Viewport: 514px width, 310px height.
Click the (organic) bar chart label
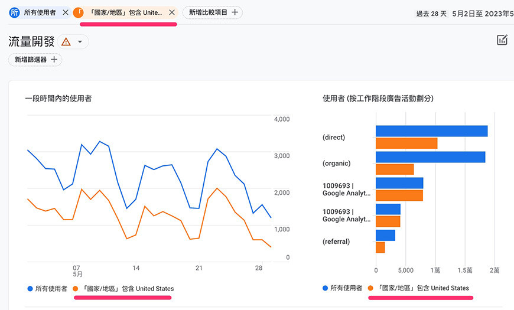pos(336,163)
